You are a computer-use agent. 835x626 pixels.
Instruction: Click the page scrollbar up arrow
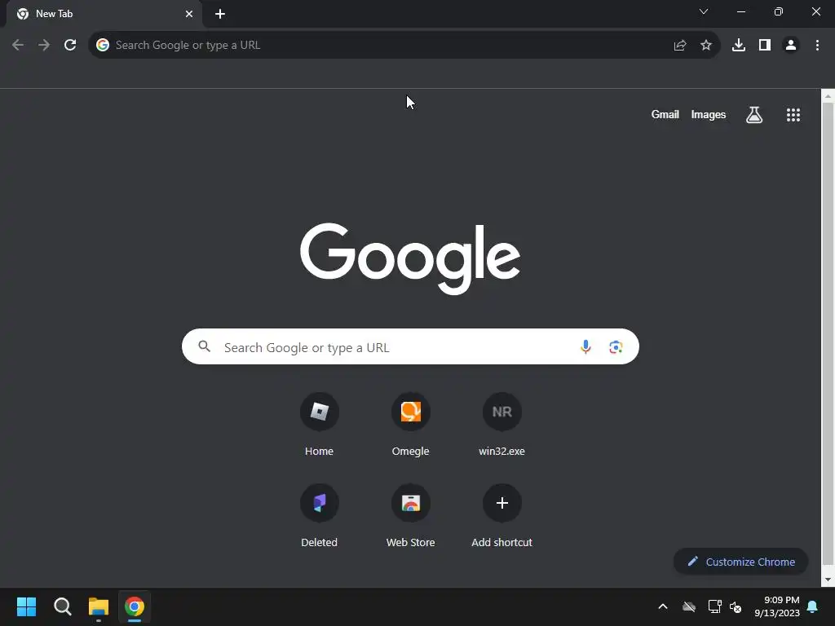click(828, 96)
